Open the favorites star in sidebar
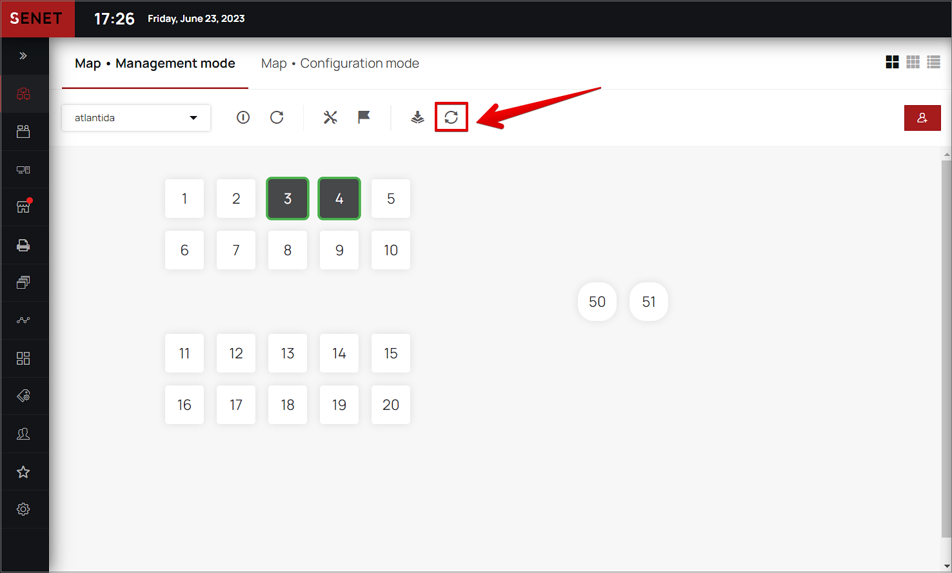The height and width of the screenshot is (573, 952). tap(23, 472)
